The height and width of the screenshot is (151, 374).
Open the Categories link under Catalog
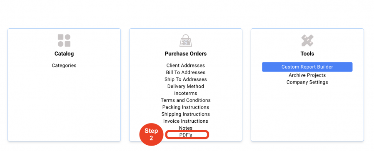point(64,65)
